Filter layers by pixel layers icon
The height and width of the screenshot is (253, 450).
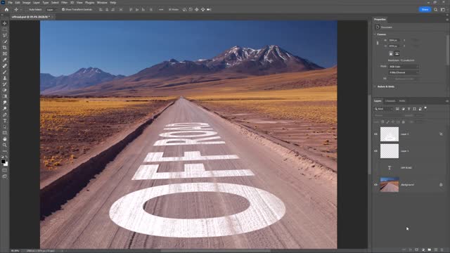397,109
